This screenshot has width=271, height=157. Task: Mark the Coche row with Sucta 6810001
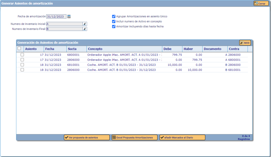point(22,65)
